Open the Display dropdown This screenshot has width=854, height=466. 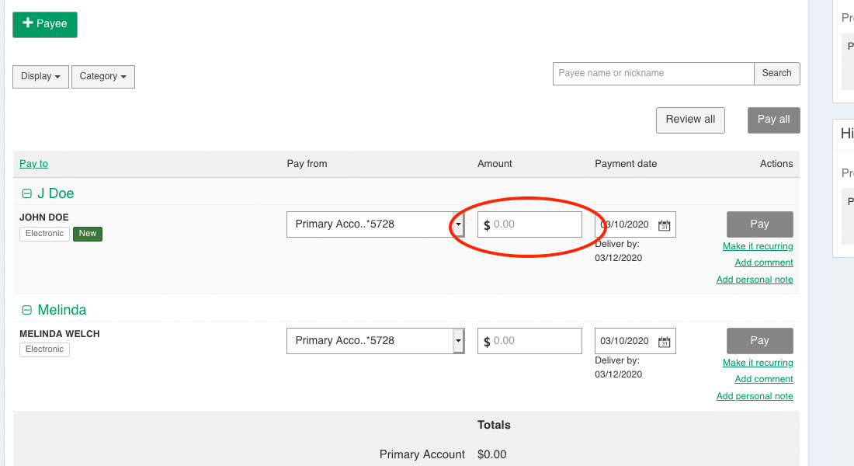click(40, 76)
